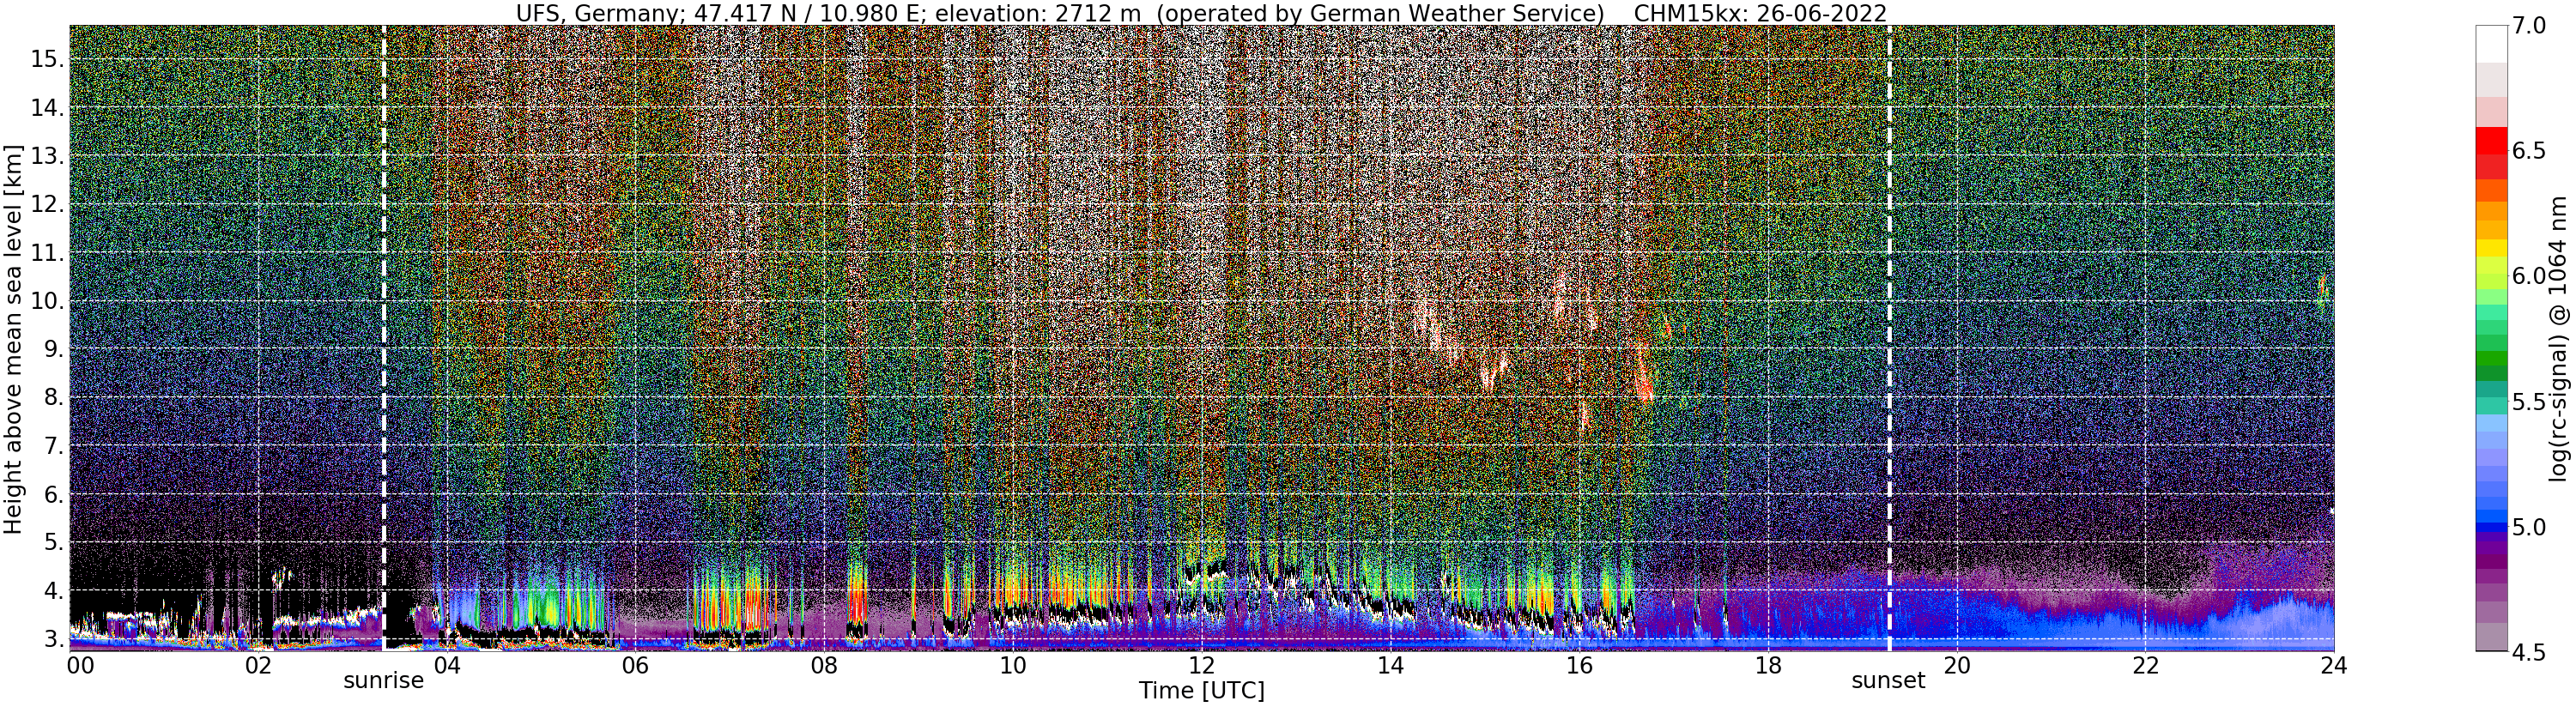Click the white dashed sunrise line
The width and height of the screenshot is (2576, 707).
coord(384,338)
